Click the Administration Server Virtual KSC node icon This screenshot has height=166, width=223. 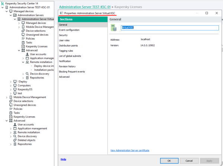(x=19, y=19)
